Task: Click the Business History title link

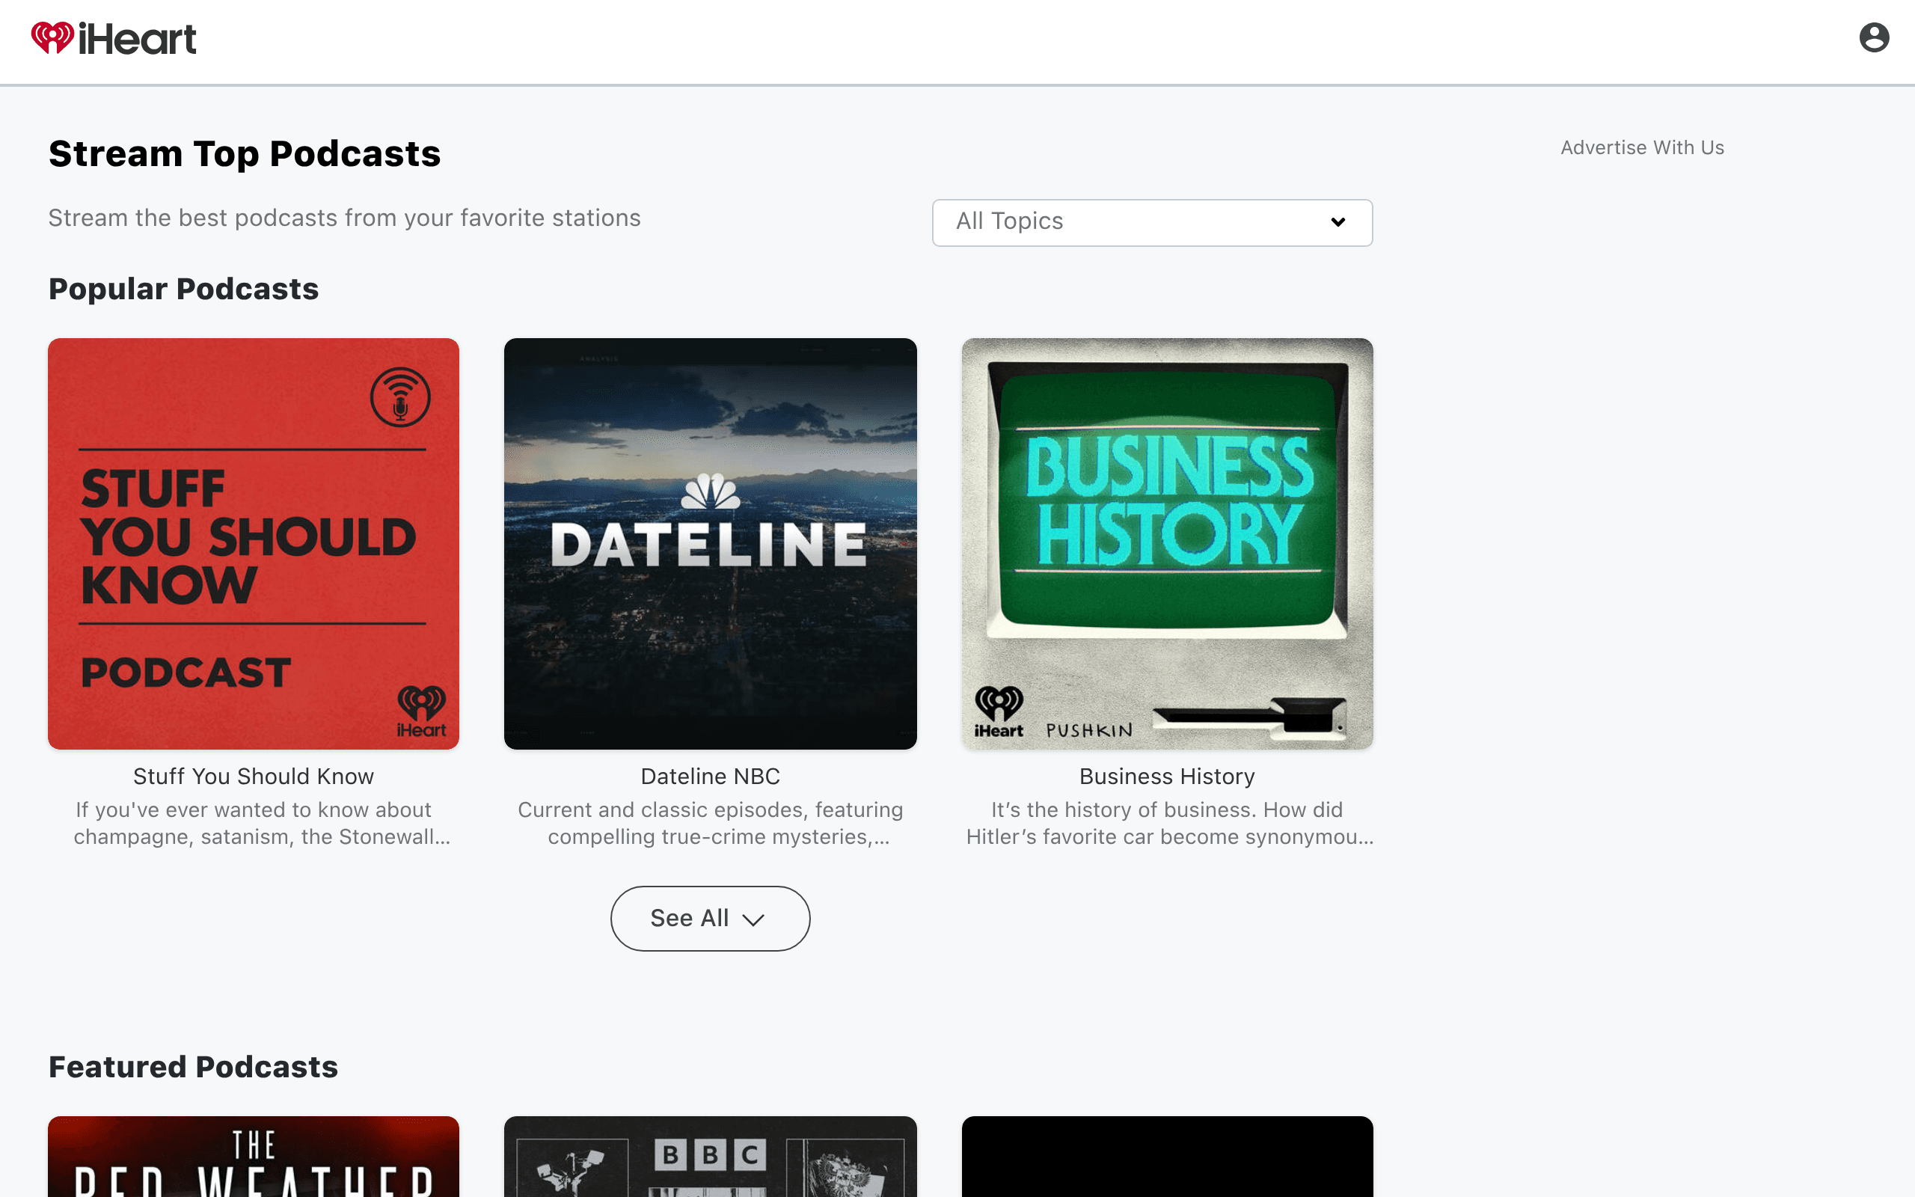Action: 1167,776
